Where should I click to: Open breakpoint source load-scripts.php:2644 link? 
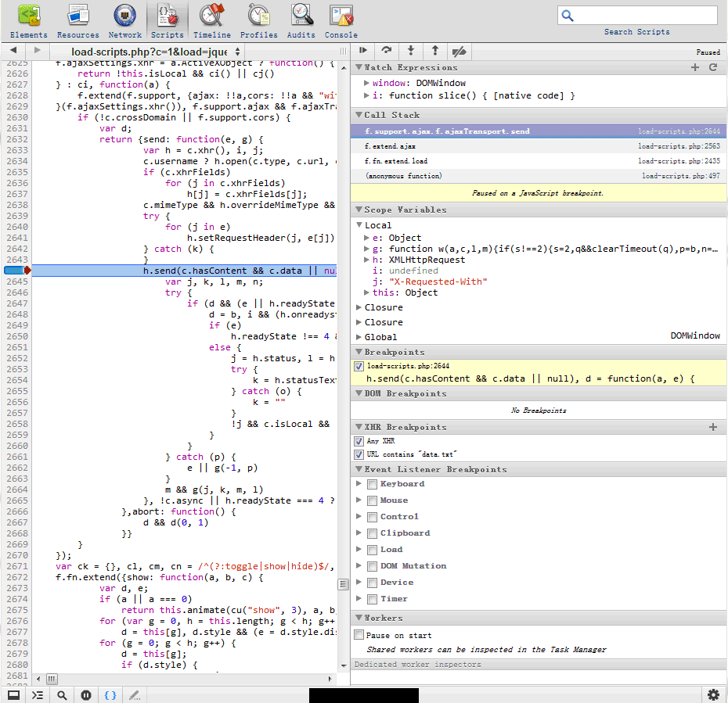coord(408,366)
